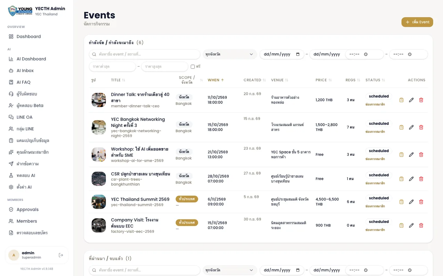Click the trash icon for Company Visit
This screenshot has height=276, width=443.
421,225
